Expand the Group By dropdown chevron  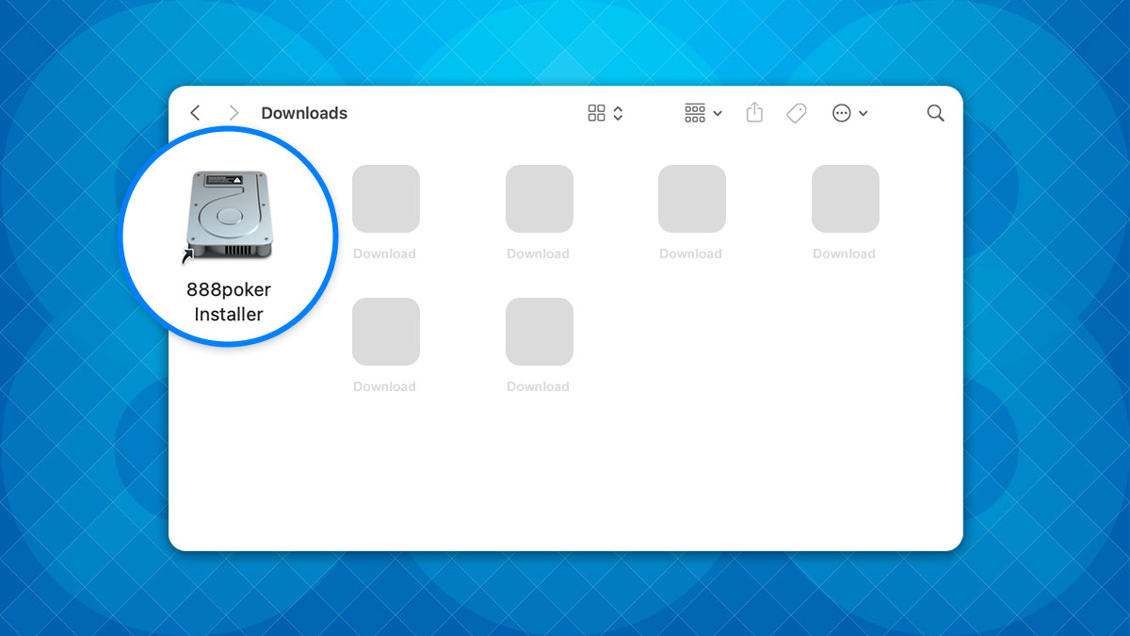(x=718, y=114)
